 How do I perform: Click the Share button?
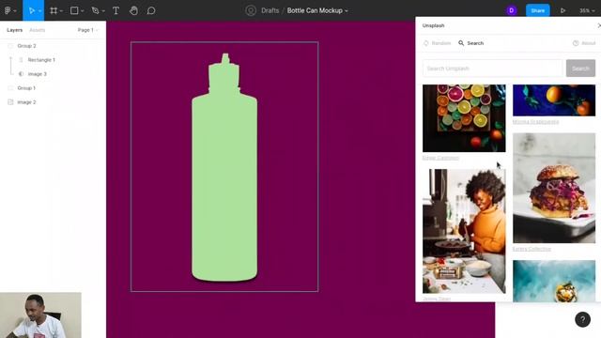click(537, 10)
